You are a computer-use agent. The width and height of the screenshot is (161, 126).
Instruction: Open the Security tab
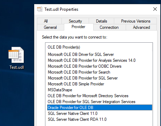tap(75, 21)
